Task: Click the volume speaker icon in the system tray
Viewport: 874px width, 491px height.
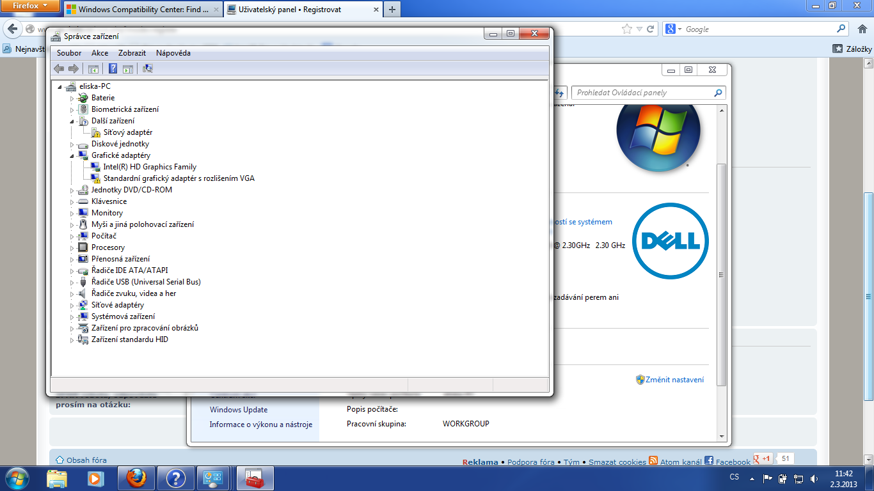Action: click(x=814, y=478)
